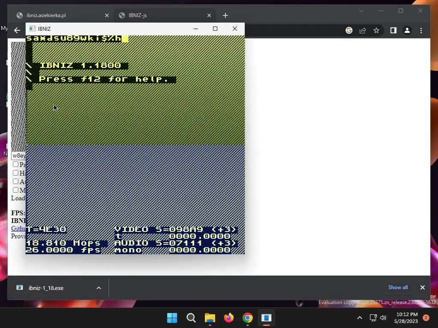Maximize the Chrome window
The width and height of the screenshot is (438, 328).
coord(400,11)
